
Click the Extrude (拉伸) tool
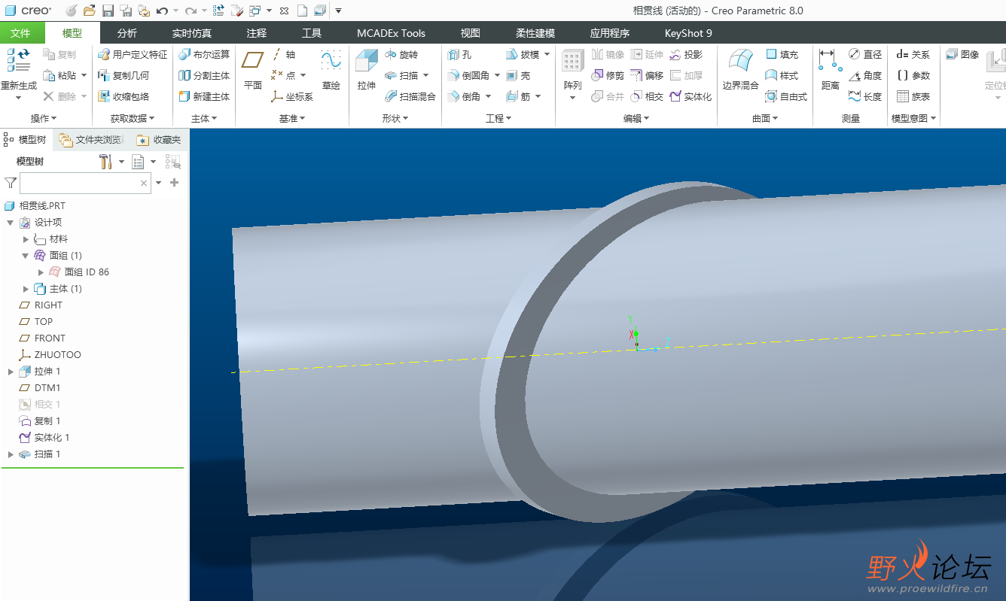(367, 69)
